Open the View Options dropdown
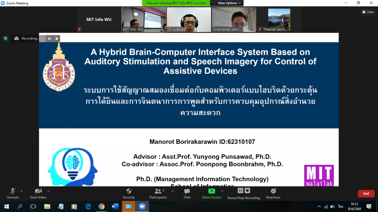Viewport: 378px width, 212px height. 229,3
